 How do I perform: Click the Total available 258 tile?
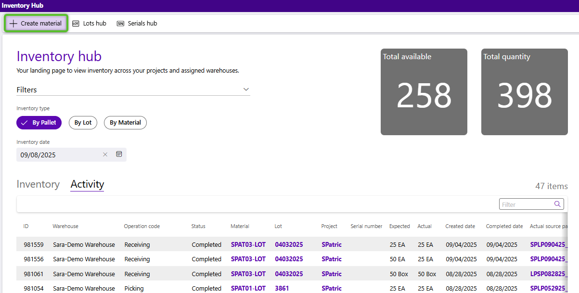424,92
